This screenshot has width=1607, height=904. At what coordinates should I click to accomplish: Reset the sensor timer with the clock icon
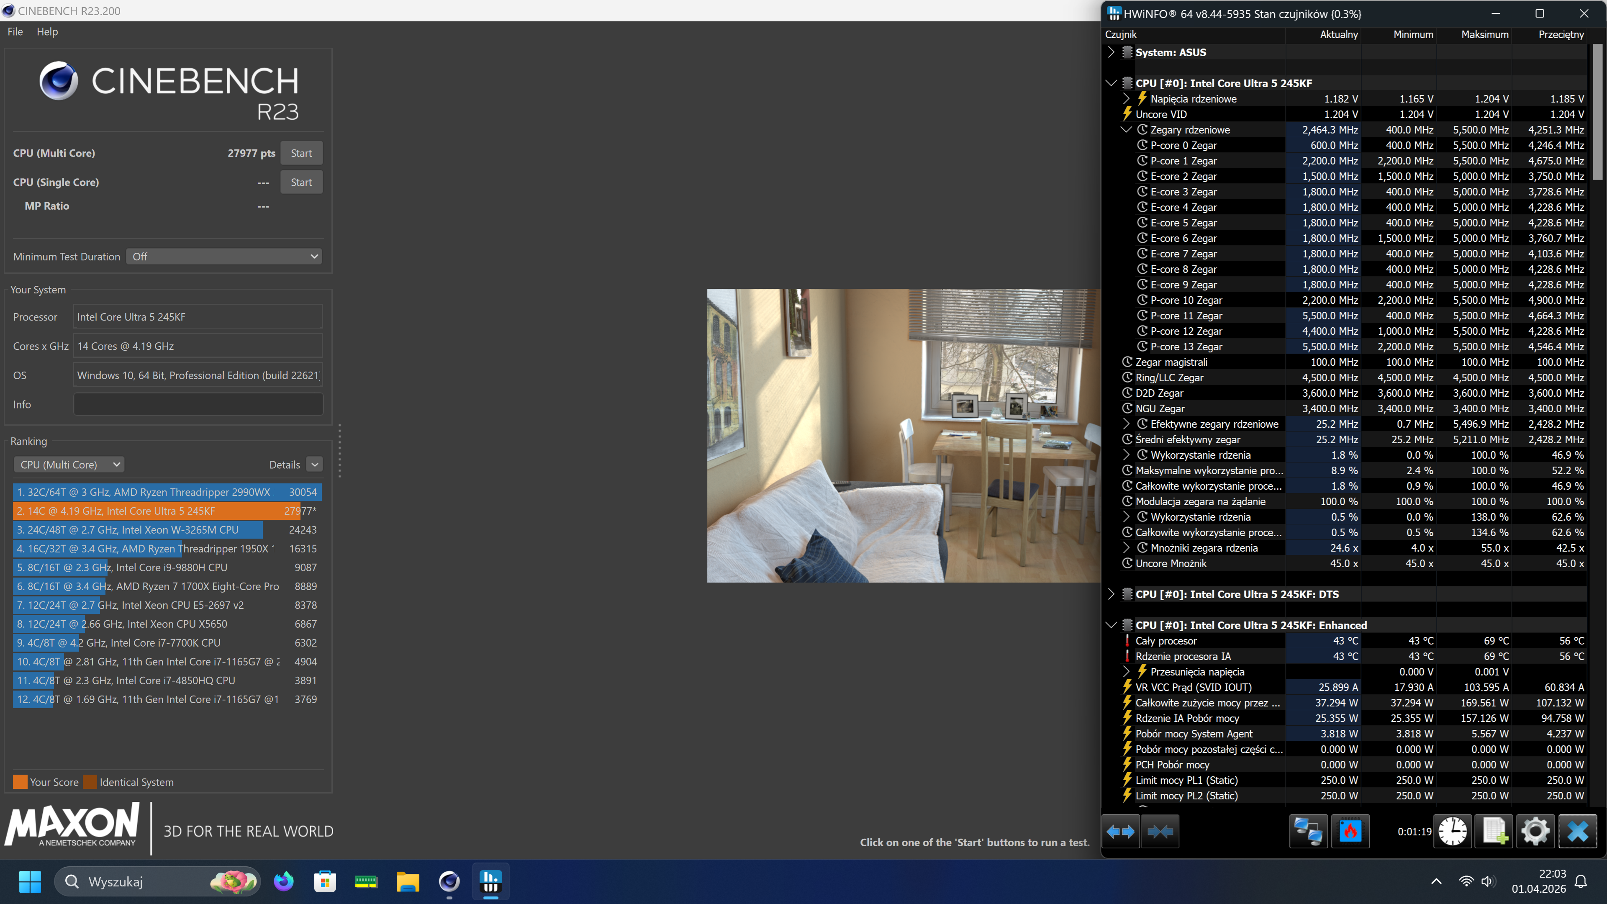coord(1452,831)
